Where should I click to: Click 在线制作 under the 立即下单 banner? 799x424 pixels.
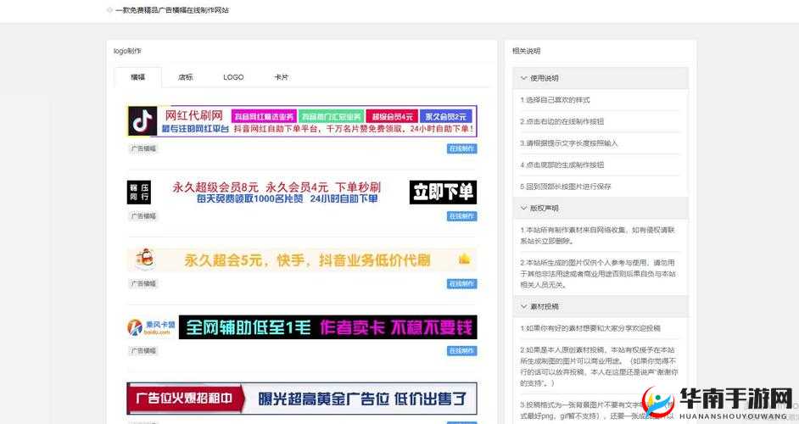(461, 216)
